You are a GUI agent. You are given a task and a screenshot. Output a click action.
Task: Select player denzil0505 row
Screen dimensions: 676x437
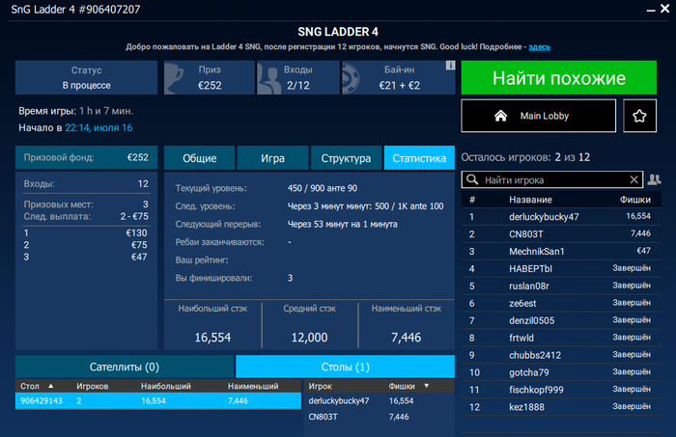click(561, 320)
